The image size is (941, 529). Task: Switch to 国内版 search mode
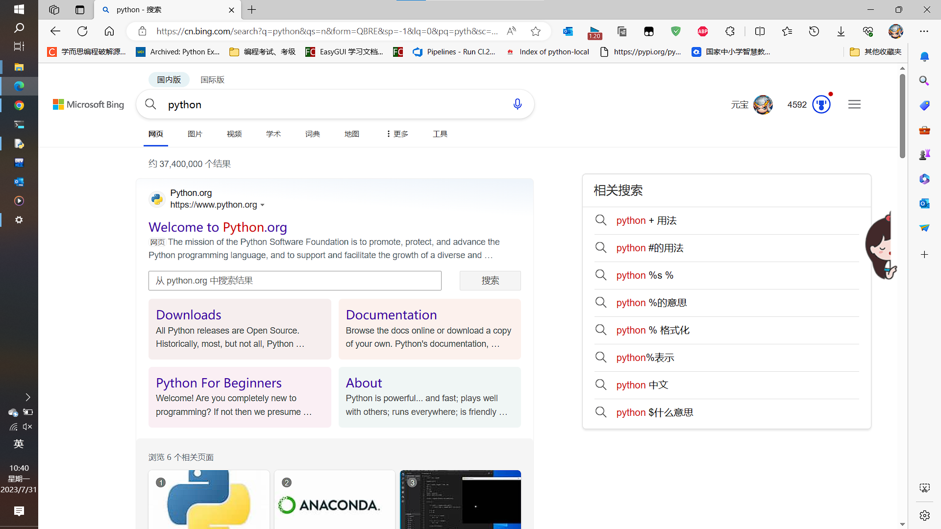click(x=169, y=79)
